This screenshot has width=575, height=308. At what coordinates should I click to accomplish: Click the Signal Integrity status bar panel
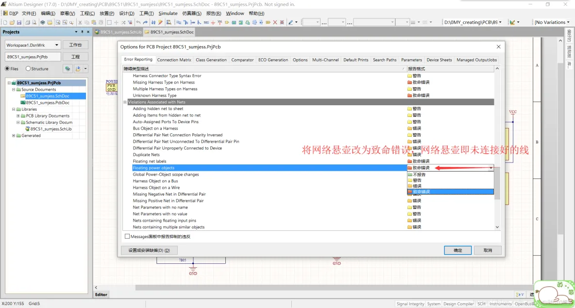click(410, 304)
